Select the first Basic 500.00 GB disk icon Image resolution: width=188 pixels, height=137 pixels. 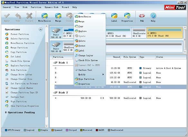56,33
